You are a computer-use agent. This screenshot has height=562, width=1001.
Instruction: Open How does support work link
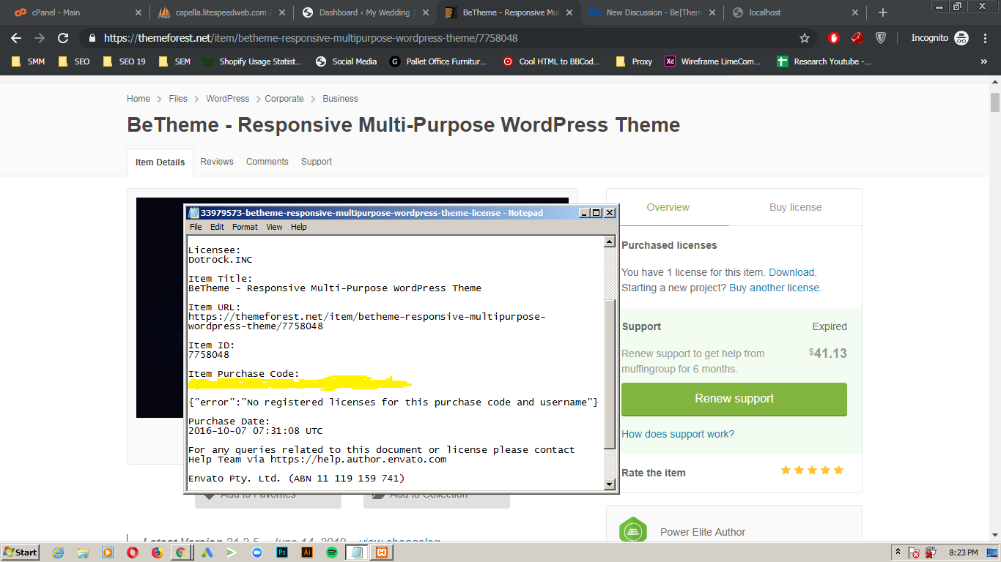[678, 434]
